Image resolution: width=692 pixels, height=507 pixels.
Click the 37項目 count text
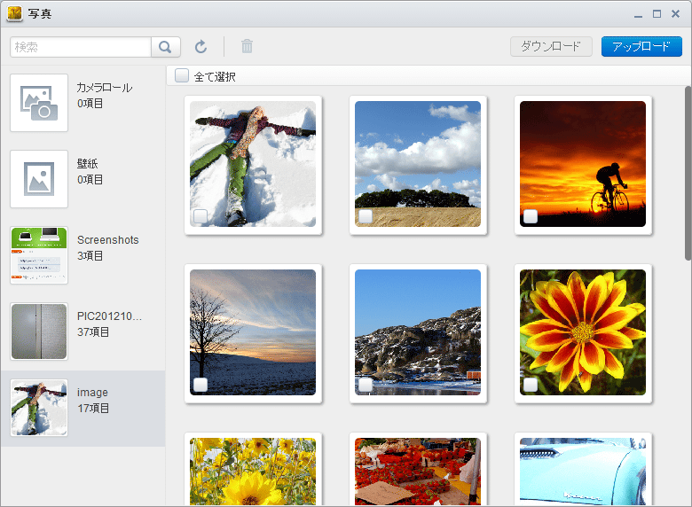tap(93, 332)
